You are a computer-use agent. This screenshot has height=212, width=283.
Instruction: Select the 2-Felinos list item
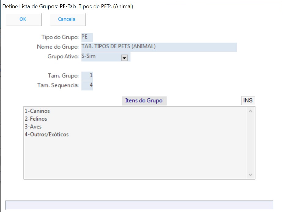point(36,119)
